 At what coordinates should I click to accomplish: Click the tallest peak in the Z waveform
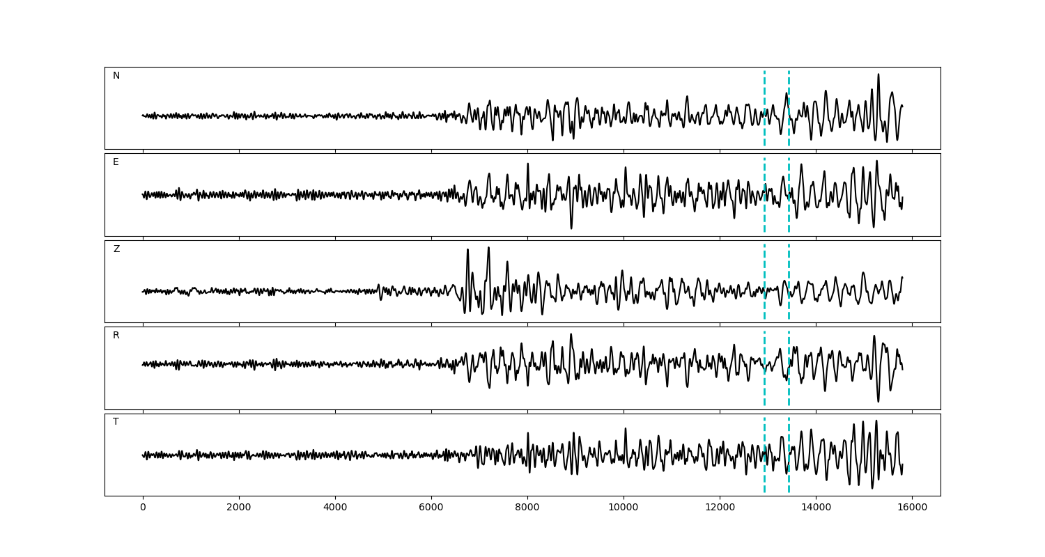point(488,248)
